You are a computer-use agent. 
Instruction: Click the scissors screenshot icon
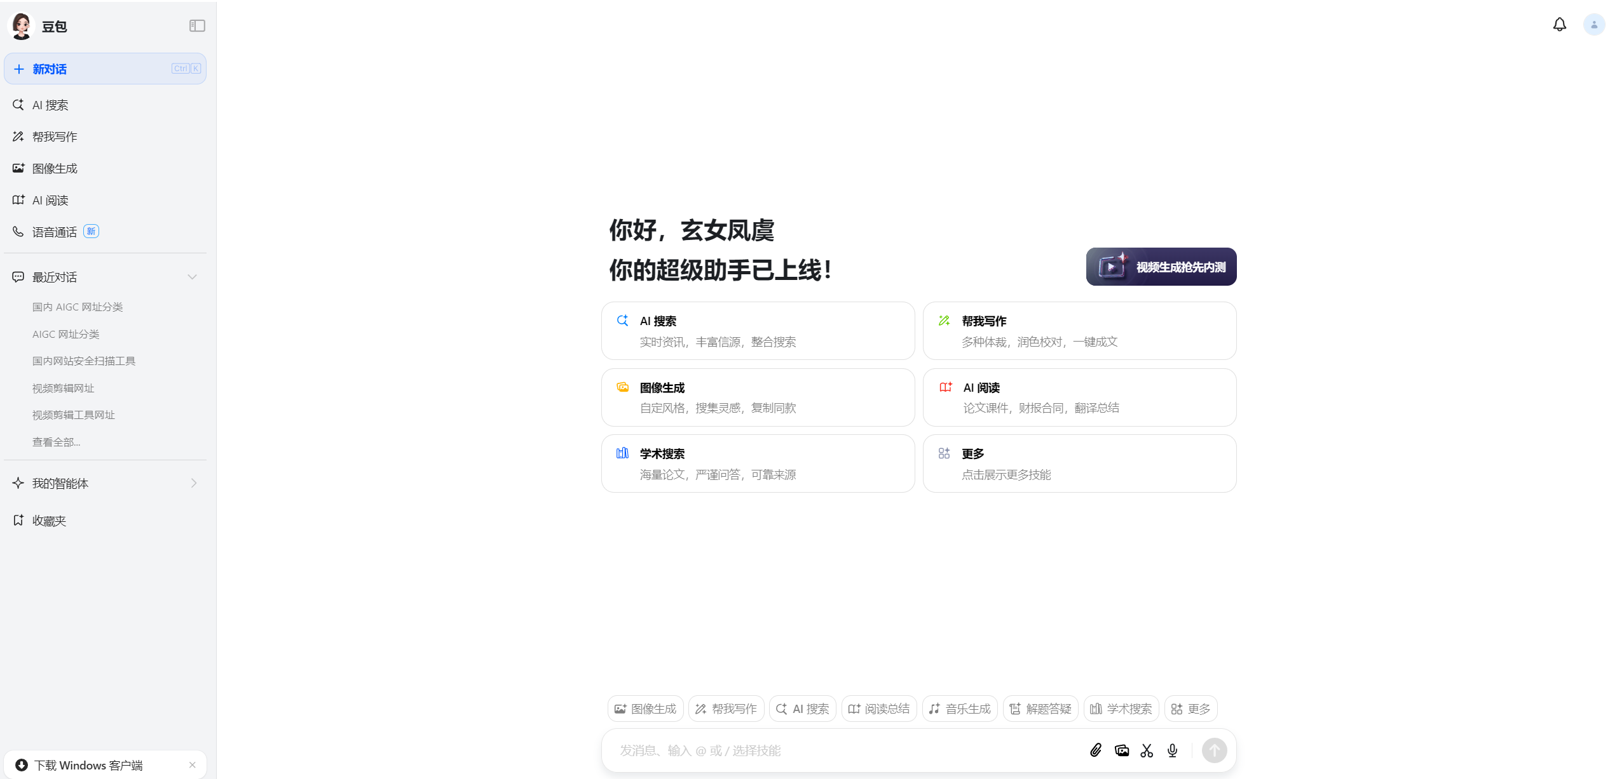[1147, 750]
